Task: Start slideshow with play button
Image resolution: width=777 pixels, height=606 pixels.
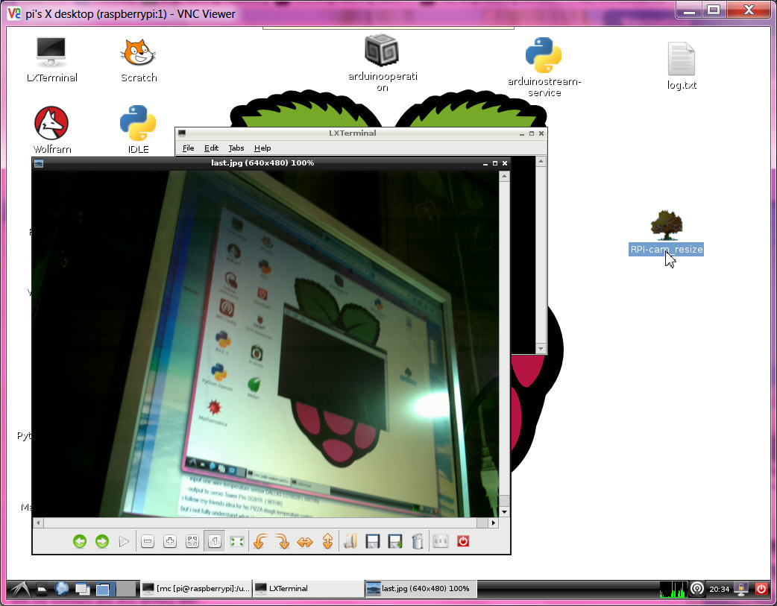Action: tap(124, 542)
